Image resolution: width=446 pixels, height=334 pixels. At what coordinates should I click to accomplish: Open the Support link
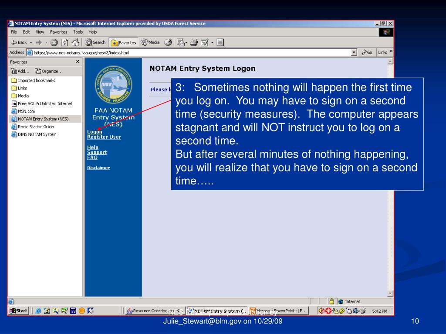click(97, 152)
